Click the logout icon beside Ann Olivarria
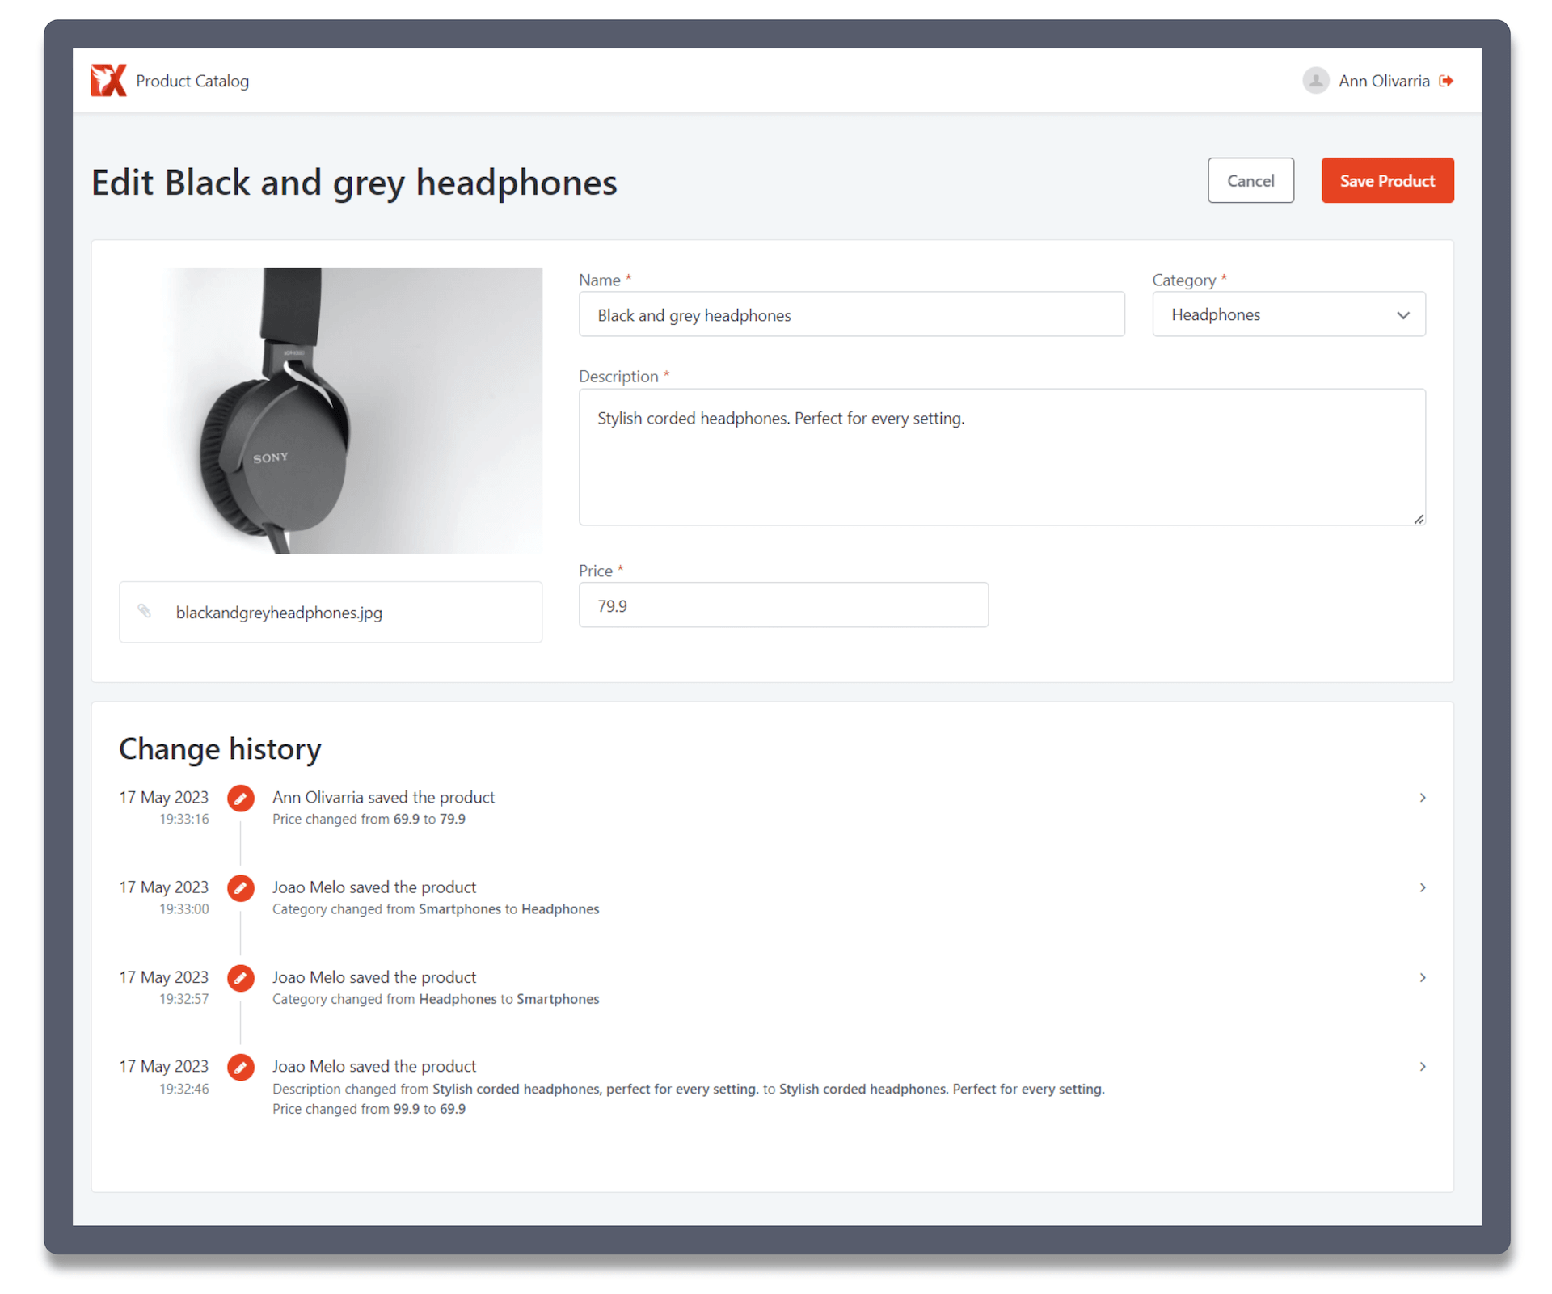 click(1447, 81)
